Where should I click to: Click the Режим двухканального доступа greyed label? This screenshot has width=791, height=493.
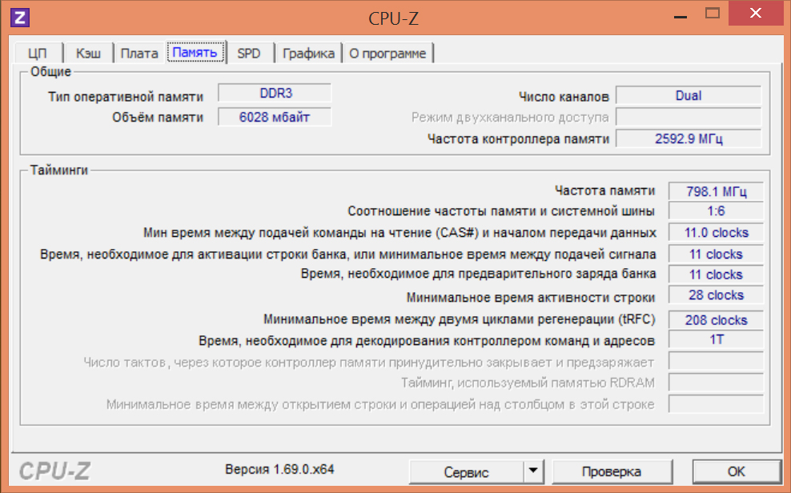(510, 118)
